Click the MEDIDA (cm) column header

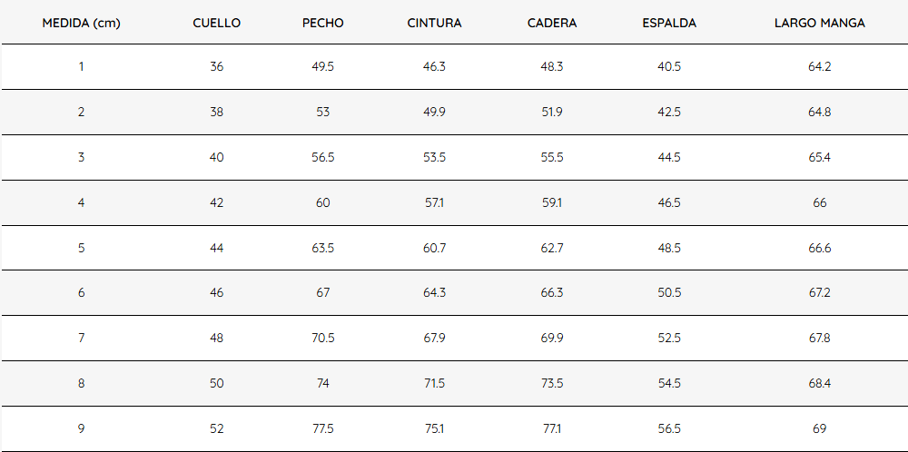(81, 24)
